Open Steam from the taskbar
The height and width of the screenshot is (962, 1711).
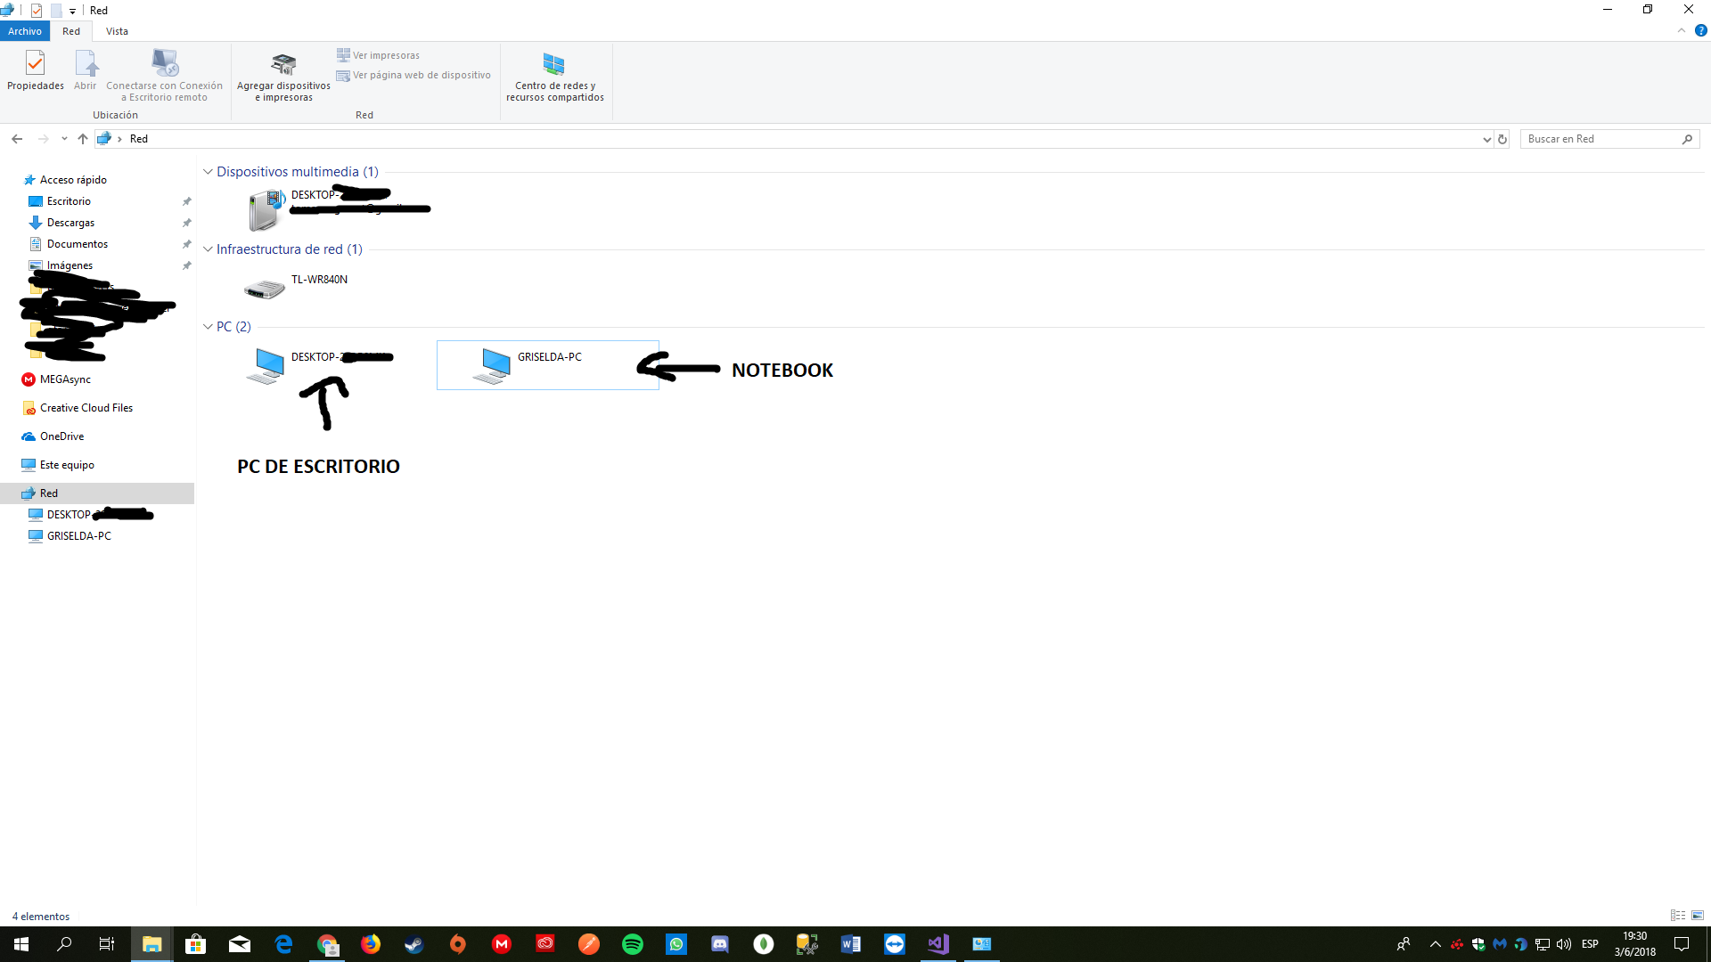coord(414,944)
